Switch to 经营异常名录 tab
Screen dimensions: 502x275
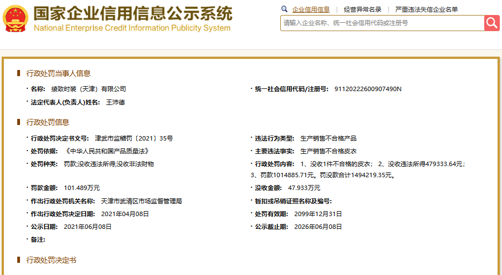tap(362, 9)
